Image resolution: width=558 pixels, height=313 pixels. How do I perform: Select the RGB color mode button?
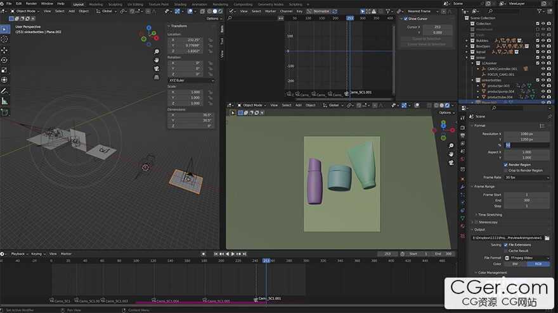pyautogui.click(x=538, y=264)
